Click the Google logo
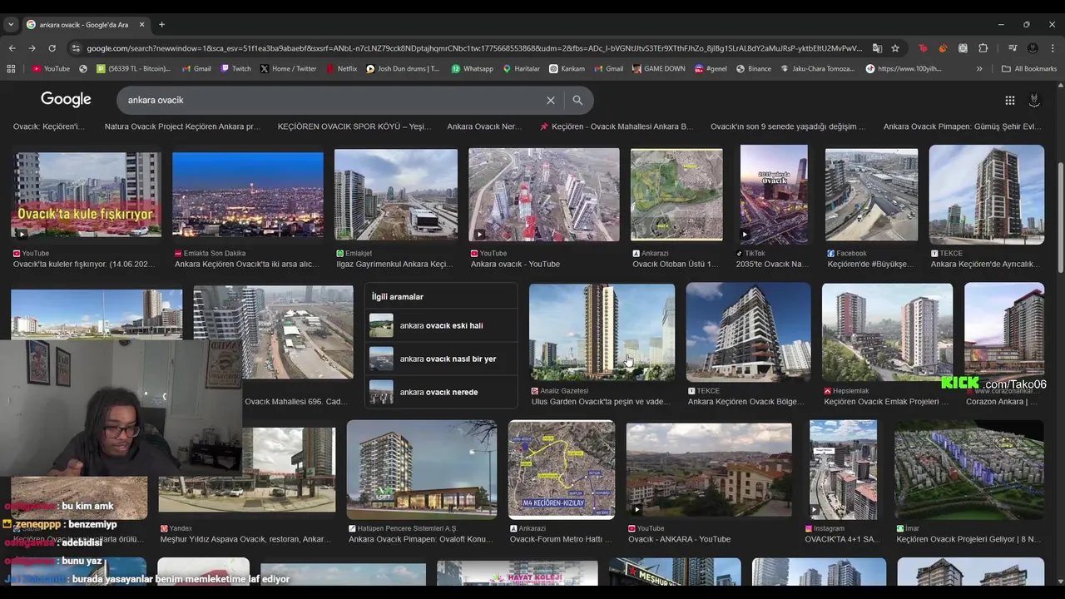Image resolution: width=1065 pixels, height=599 pixels. (66, 100)
